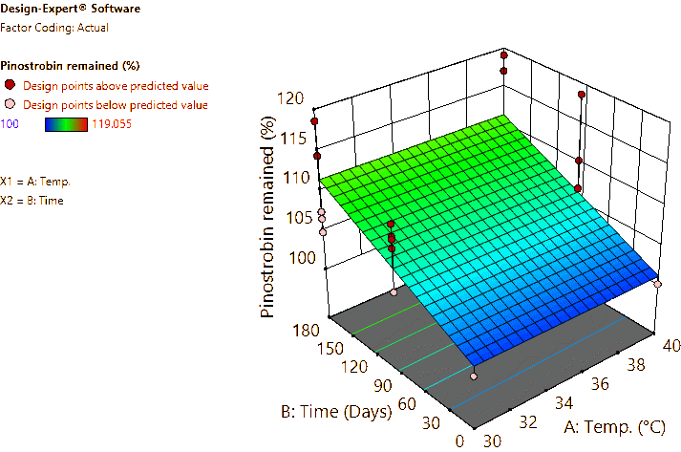The height and width of the screenshot is (452, 681).
Task: Click the dark red legend marker for above-predicted points
Action: pos(10,85)
